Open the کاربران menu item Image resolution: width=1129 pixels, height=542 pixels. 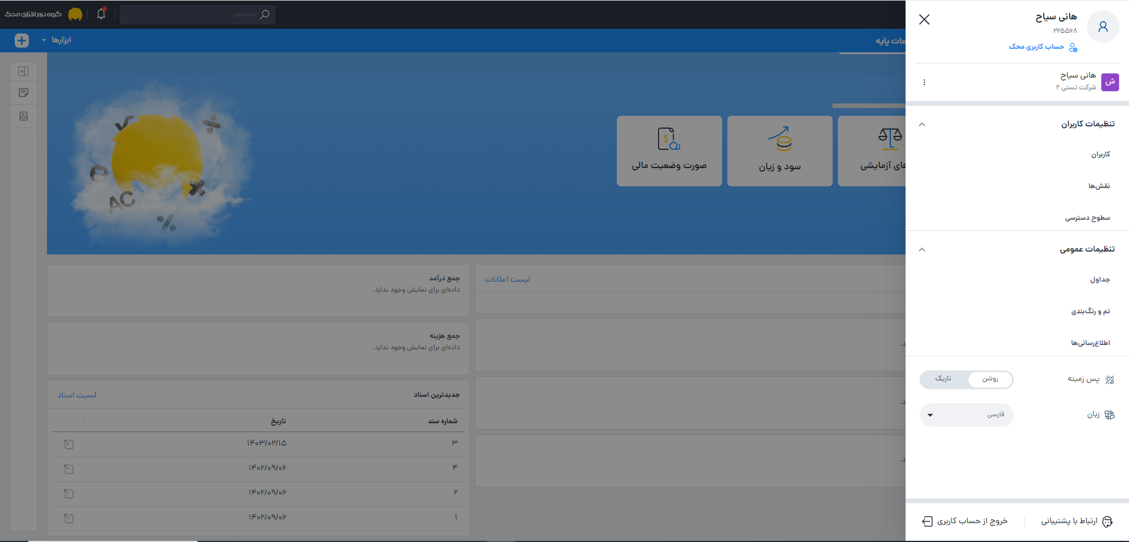point(1100,155)
